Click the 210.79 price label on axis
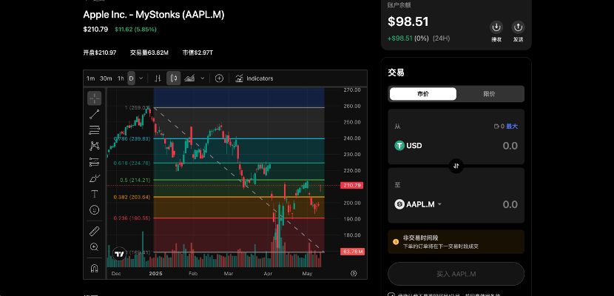 pyautogui.click(x=352, y=185)
